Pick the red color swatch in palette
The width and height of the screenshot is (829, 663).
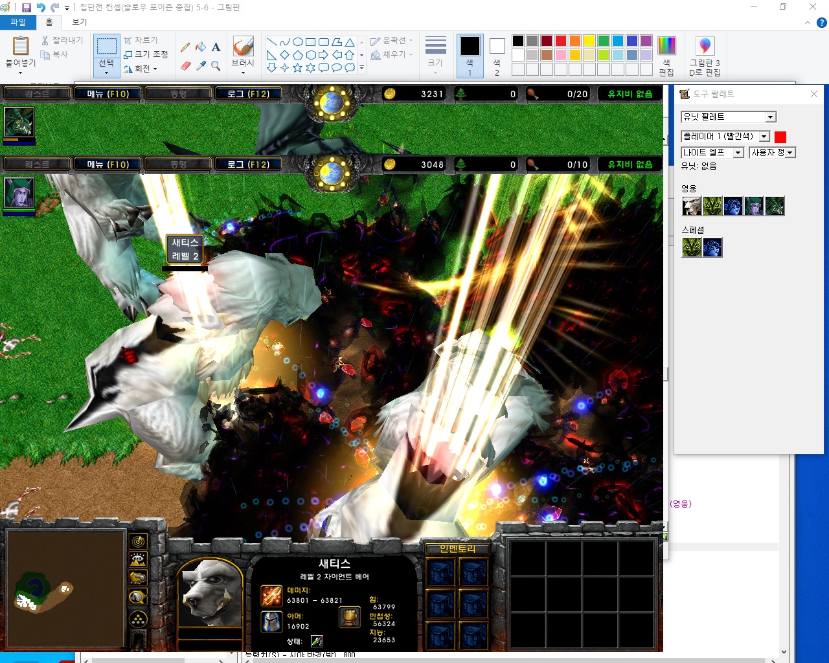click(561, 41)
